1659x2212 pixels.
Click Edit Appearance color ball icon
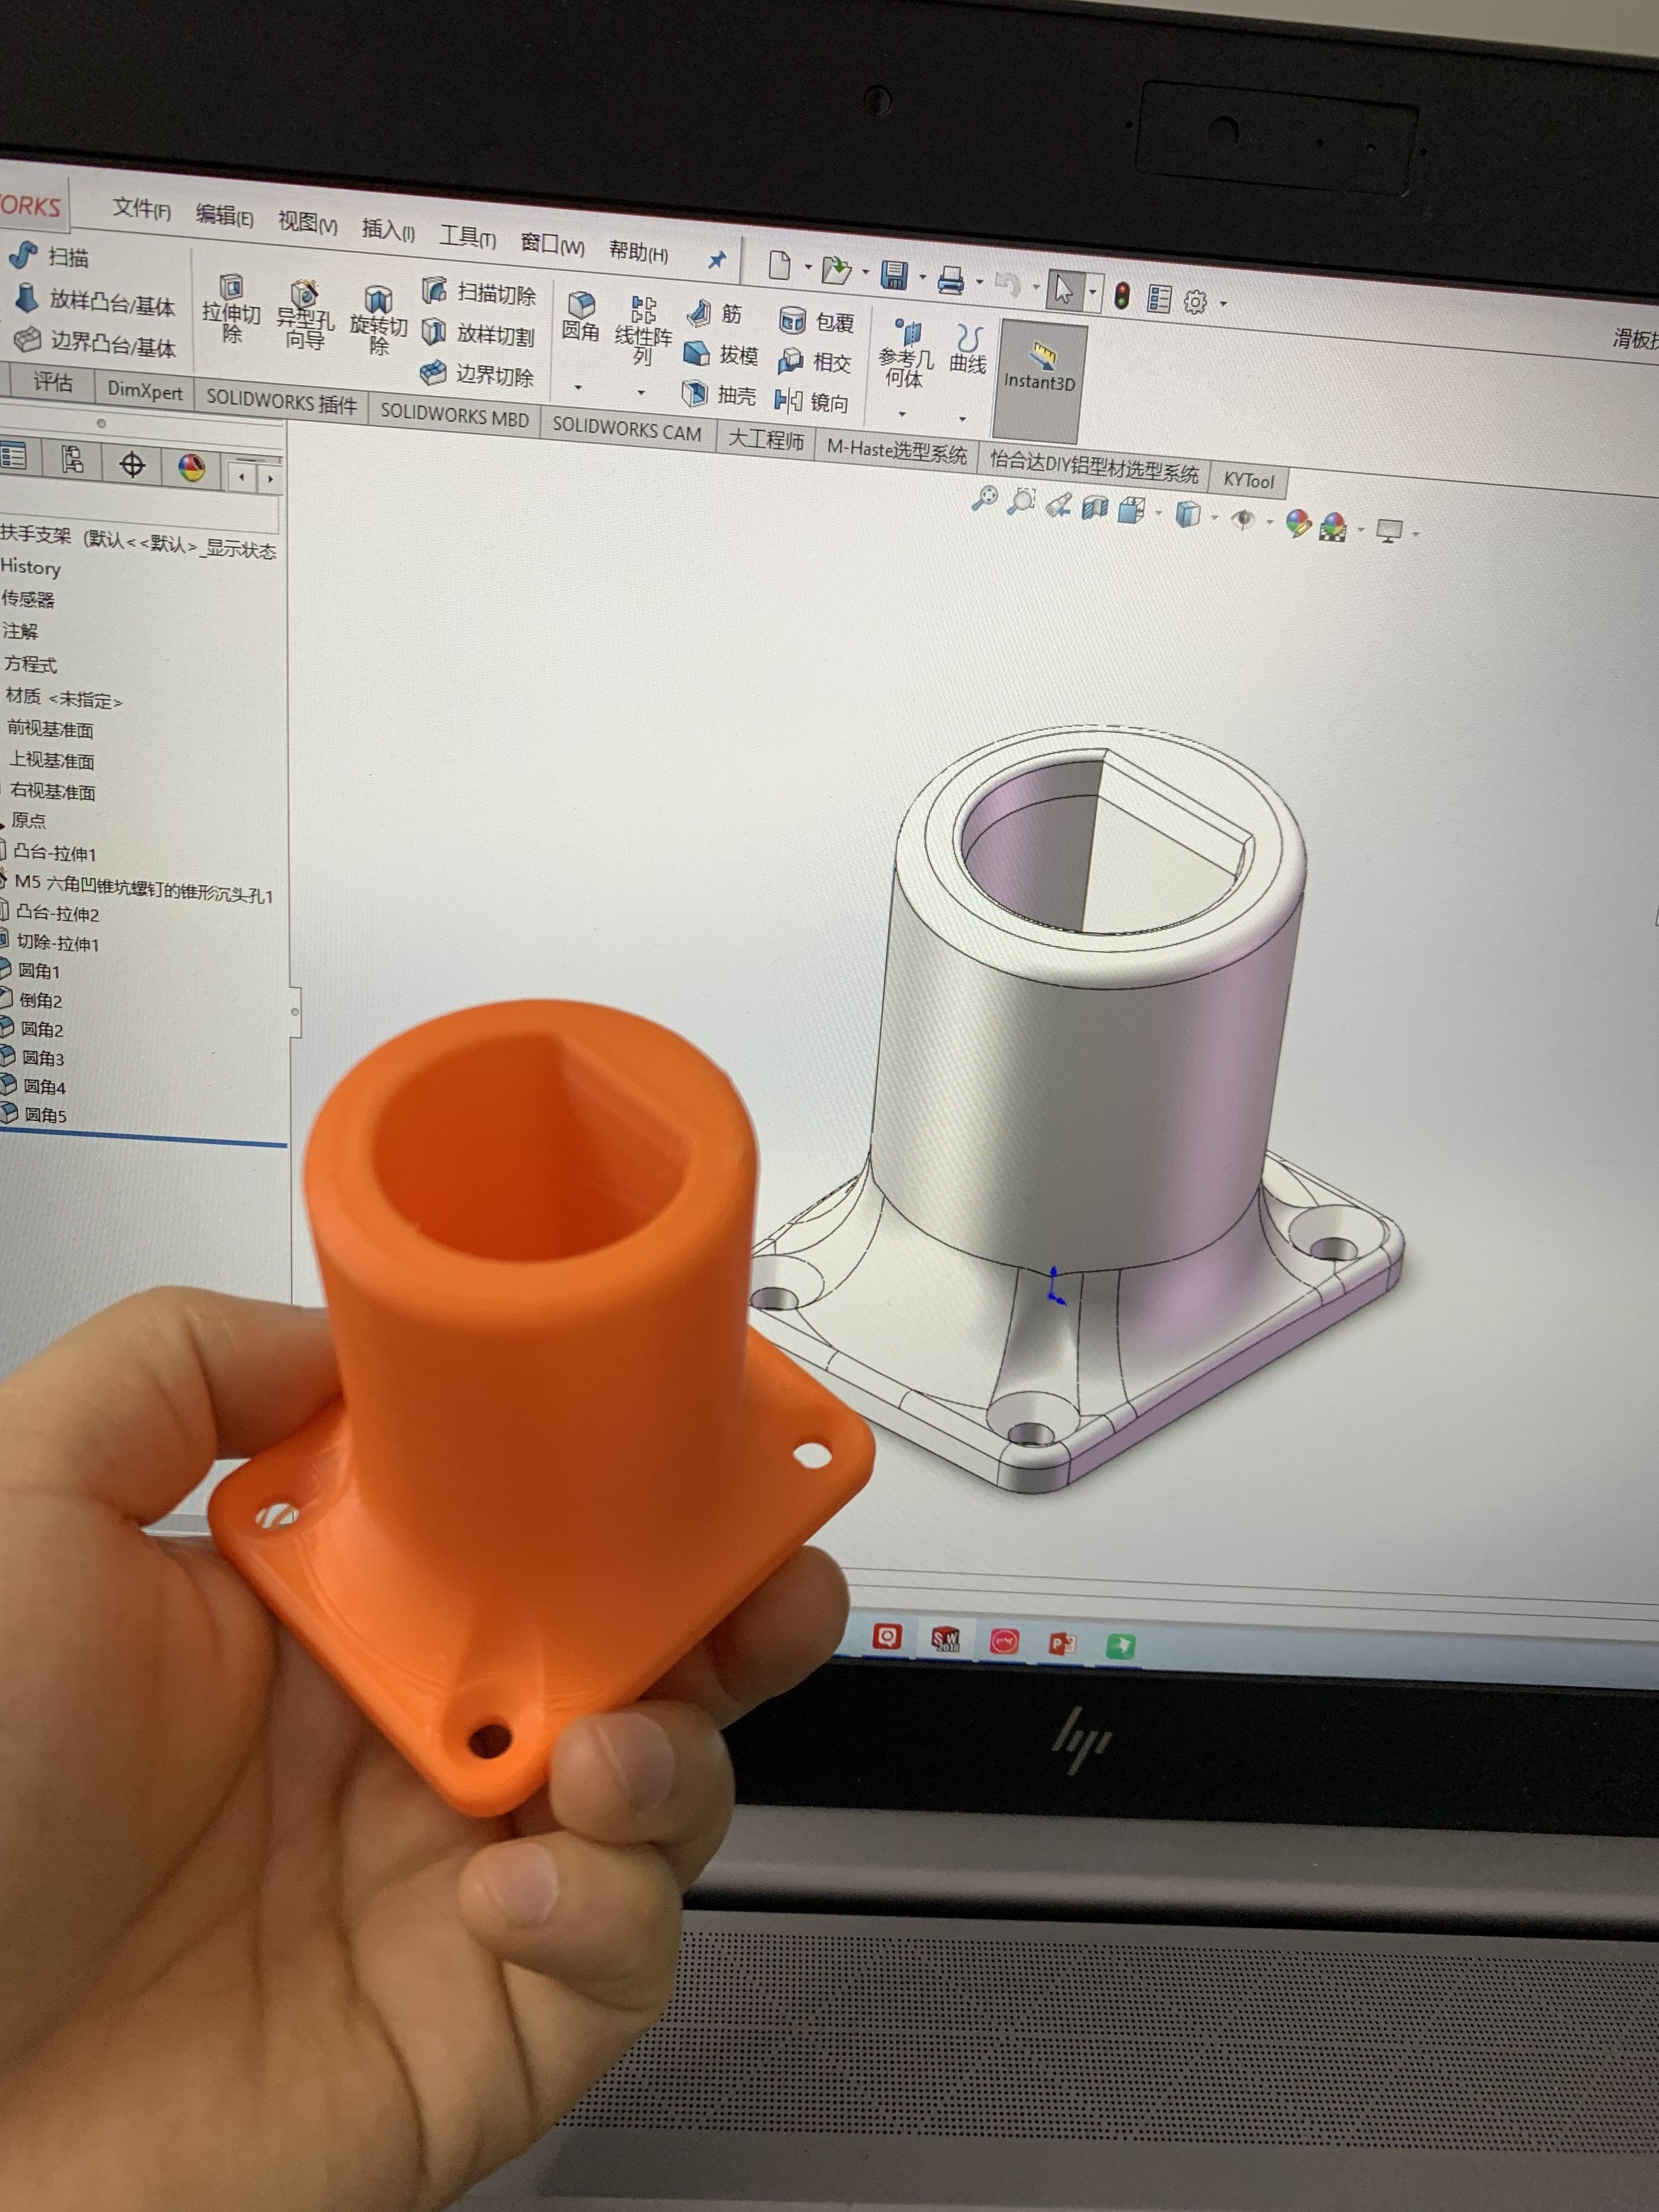tap(1297, 522)
